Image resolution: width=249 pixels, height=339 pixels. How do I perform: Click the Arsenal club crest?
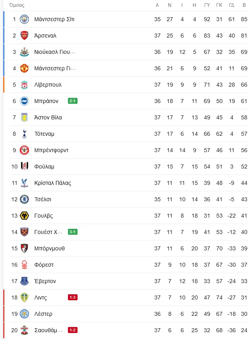click(24, 36)
